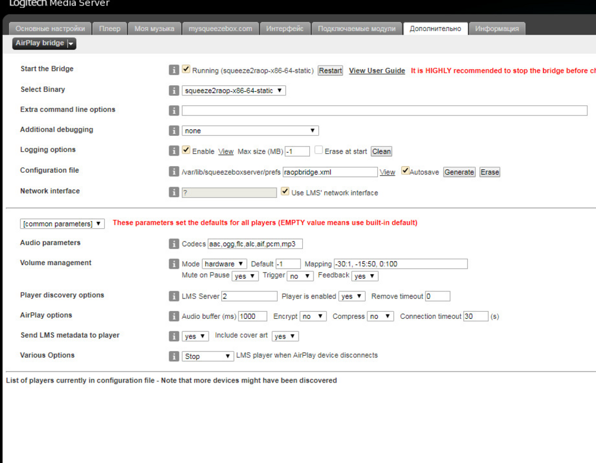Image resolution: width=596 pixels, height=463 pixels.
Task: Click the volume Default value field
Action: (288, 264)
